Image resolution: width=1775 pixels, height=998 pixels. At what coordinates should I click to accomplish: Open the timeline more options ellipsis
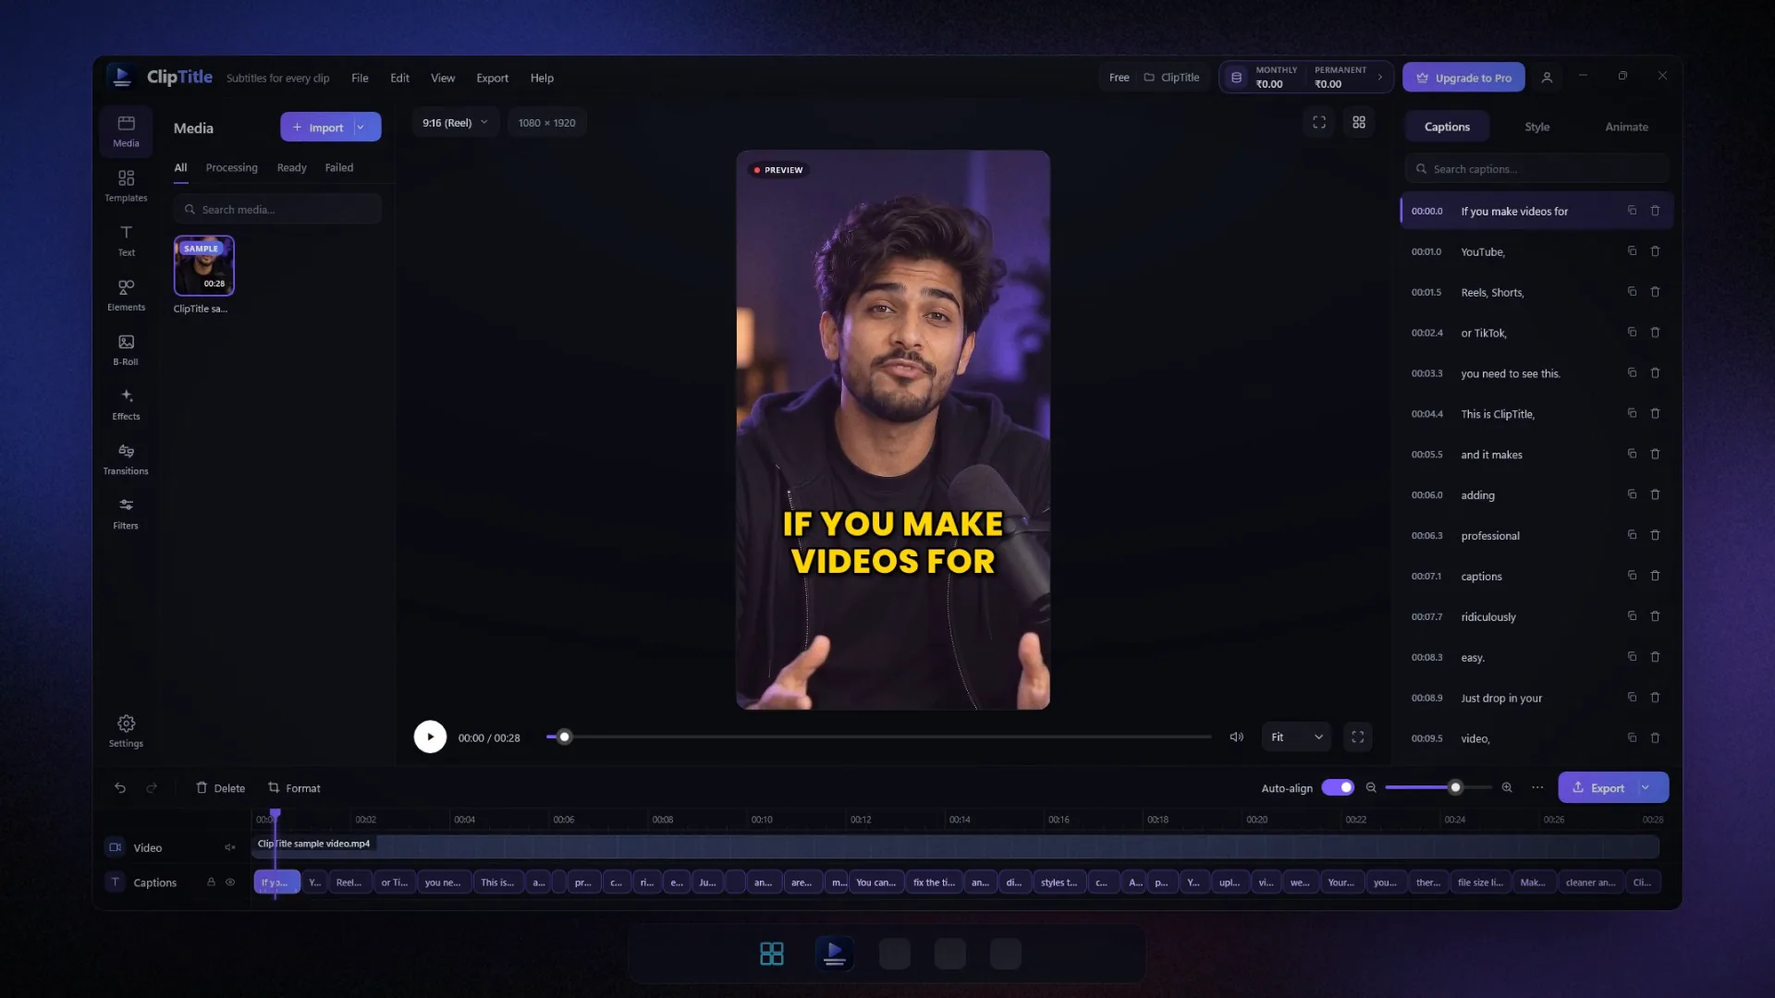click(x=1537, y=787)
